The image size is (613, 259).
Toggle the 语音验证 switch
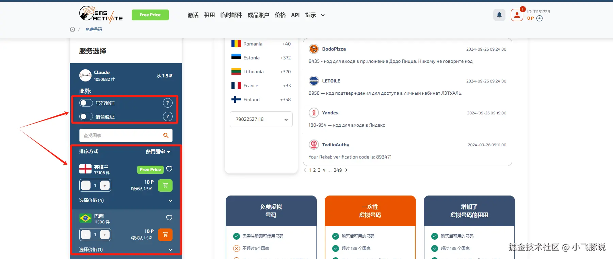click(86, 116)
